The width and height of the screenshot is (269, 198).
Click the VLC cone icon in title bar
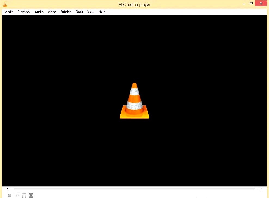[5, 4]
